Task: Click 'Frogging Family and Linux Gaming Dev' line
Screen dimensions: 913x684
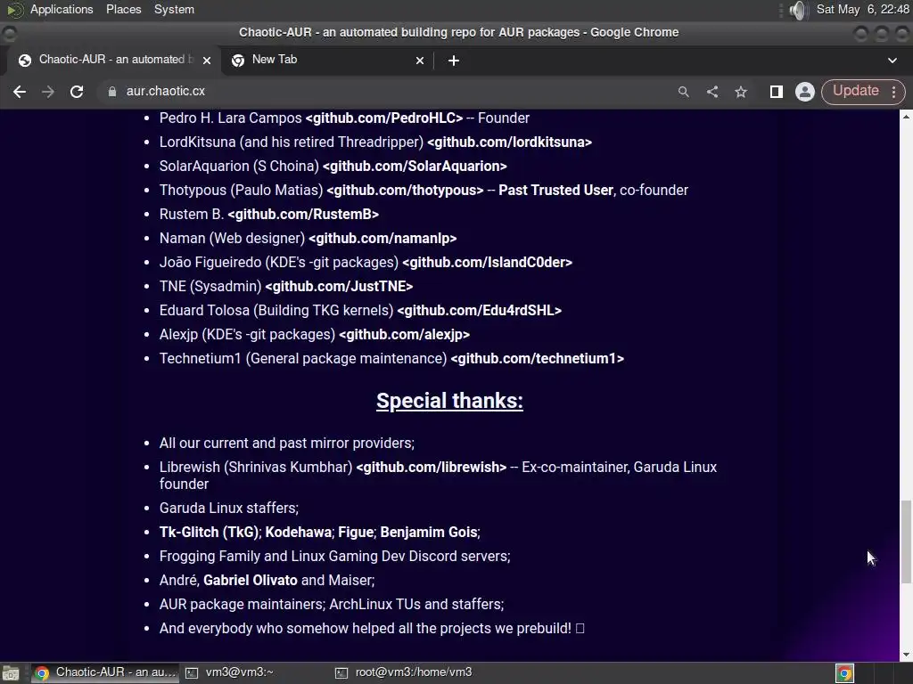Action: click(335, 557)
